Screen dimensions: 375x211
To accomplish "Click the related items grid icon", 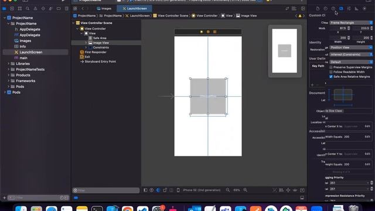I will pos(75,9).
